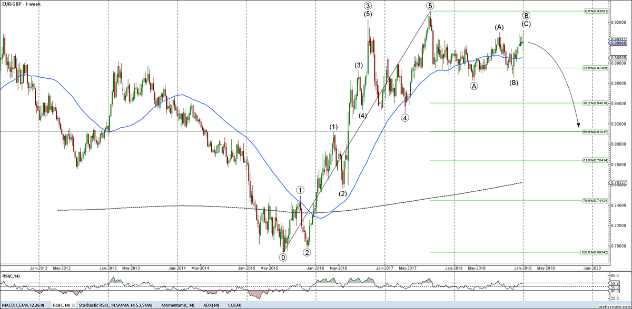Select the (5) wave label

[368, 14]
